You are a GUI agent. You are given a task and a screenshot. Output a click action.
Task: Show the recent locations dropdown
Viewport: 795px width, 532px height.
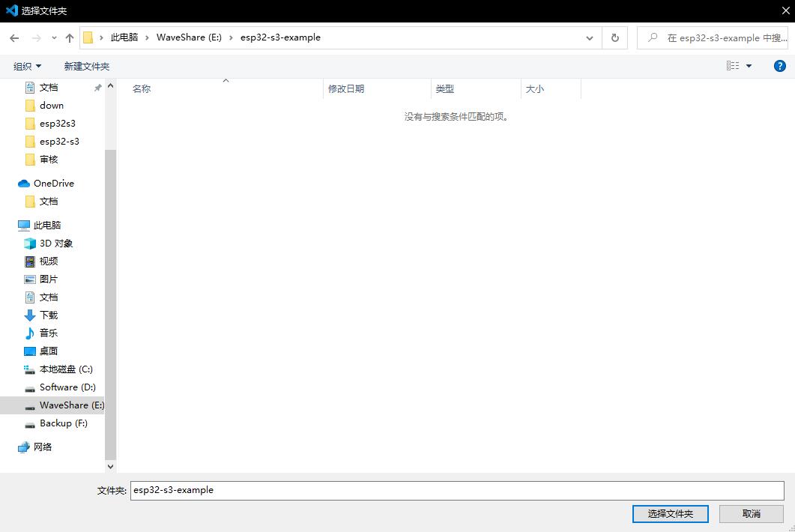(54, 37)
